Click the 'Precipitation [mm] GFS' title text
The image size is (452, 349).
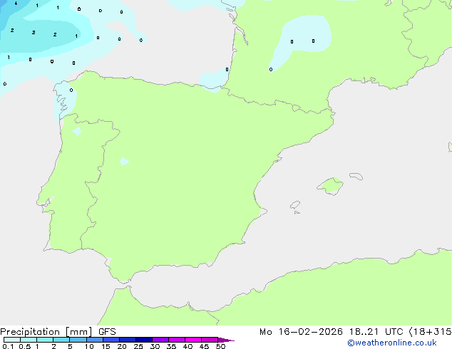(58, 332)
